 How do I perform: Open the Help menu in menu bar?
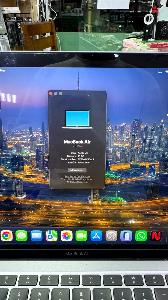pos(2,70)
